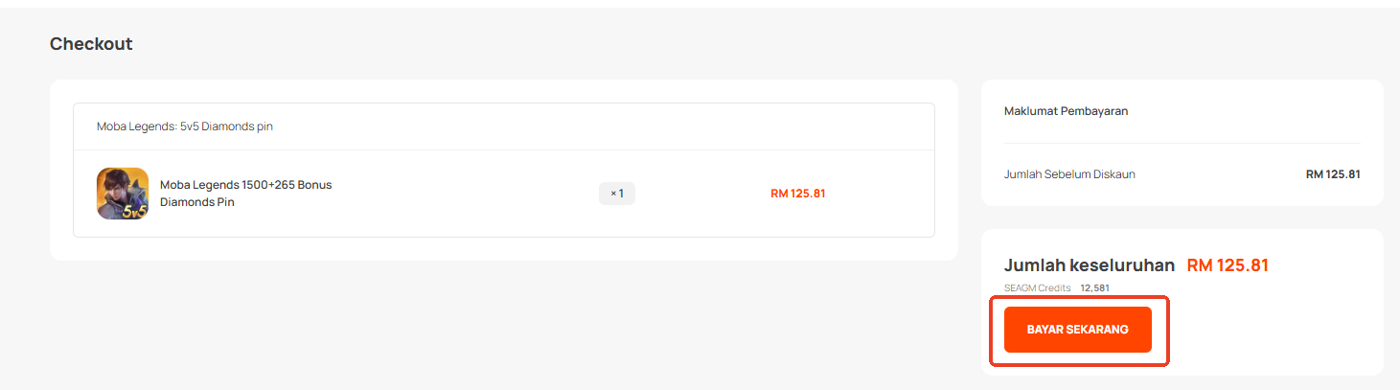The height and width of the screenshot is (390, 1400).
Task: Click gray page background below order card
Action: point(479,326)
